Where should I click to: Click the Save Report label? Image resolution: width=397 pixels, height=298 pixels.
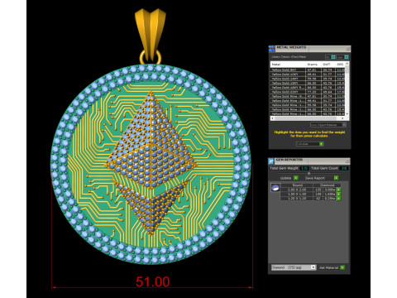coord(315,178)
